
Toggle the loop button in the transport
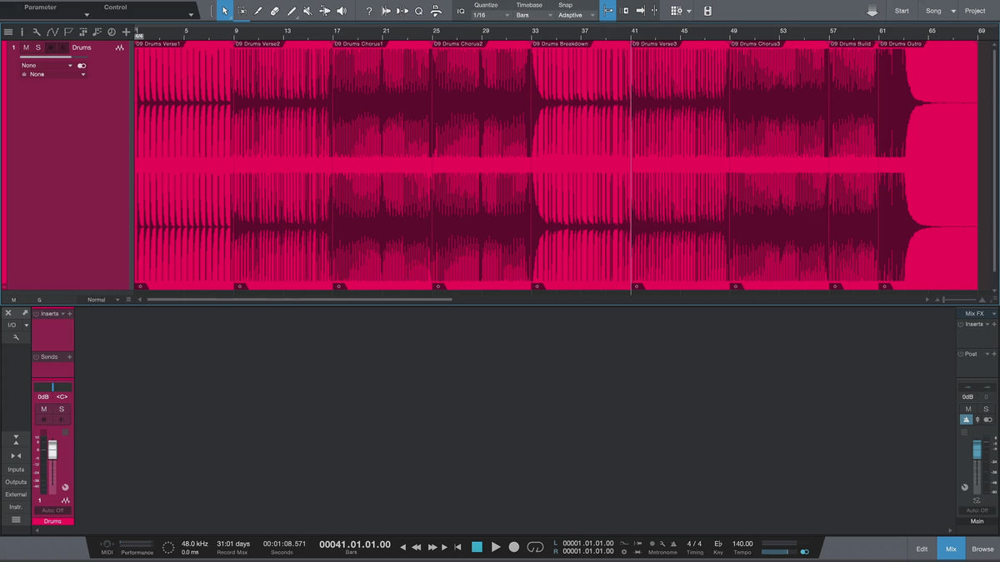tap(536, 547)
